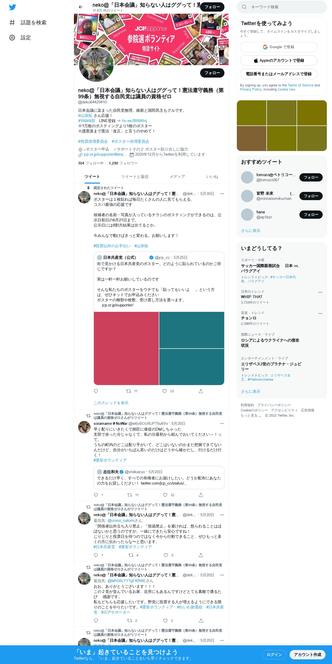This screenshot has width=332, height=664.
Task: Share the reply to @MhS6LYY1gF4IN6E
Action: (201, 621)
